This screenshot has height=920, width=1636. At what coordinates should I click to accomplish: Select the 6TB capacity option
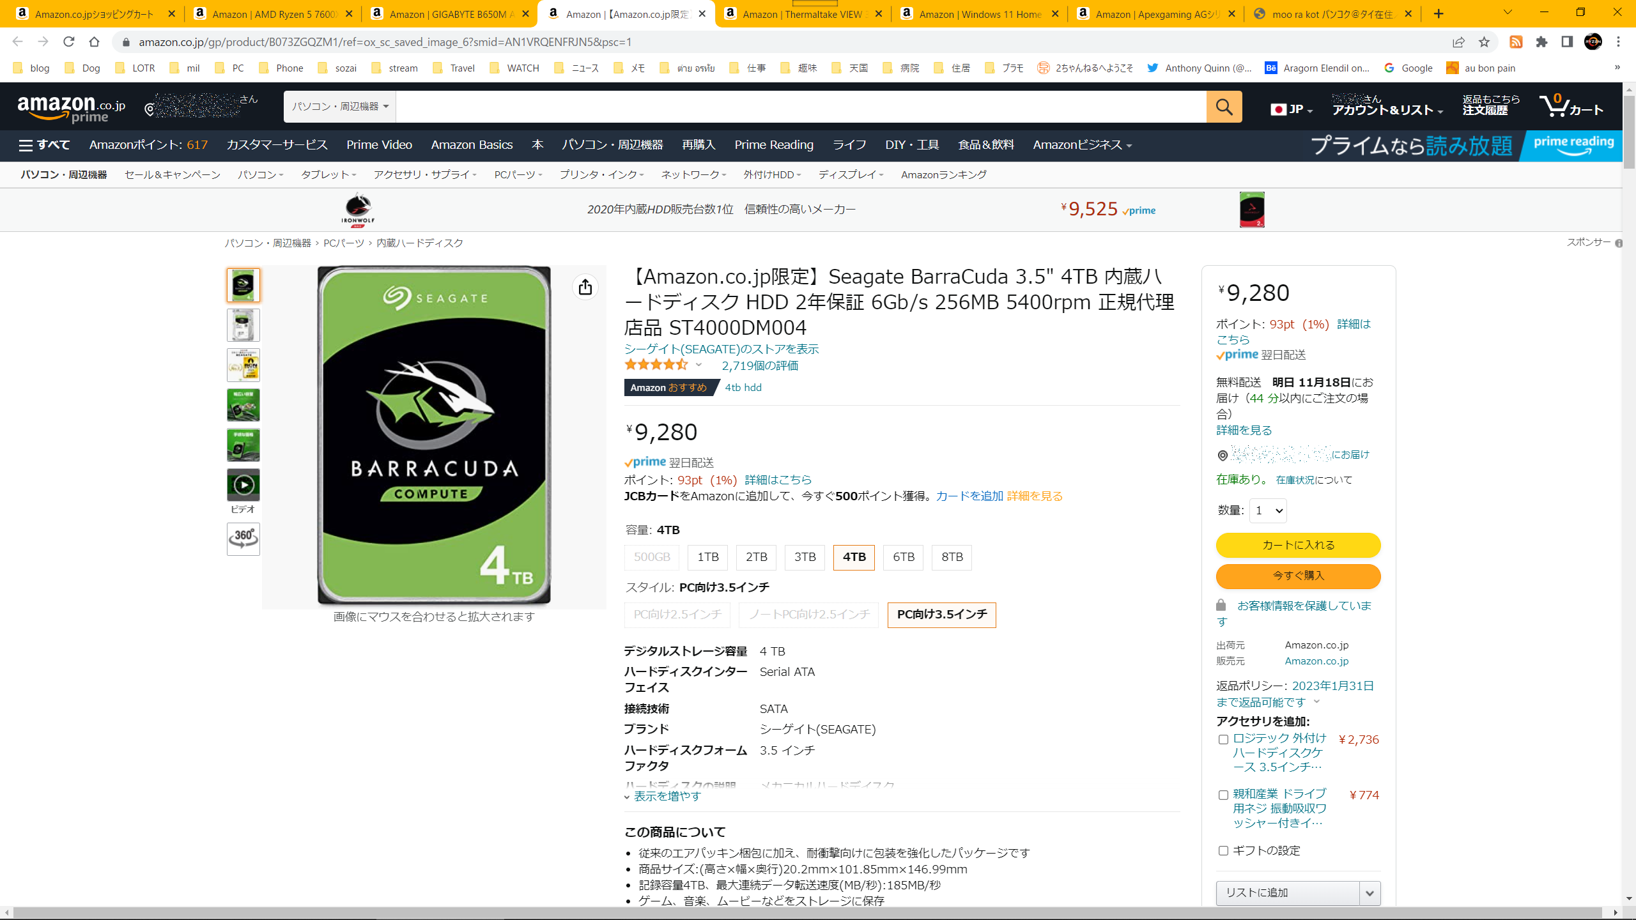tap(904, 557)
